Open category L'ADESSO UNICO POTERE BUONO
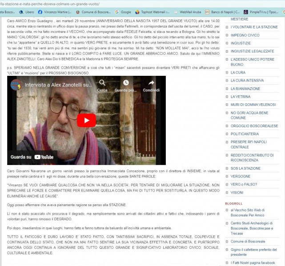Image resolution: width=285 pixels, height=266 pixels. pos(252,62)
